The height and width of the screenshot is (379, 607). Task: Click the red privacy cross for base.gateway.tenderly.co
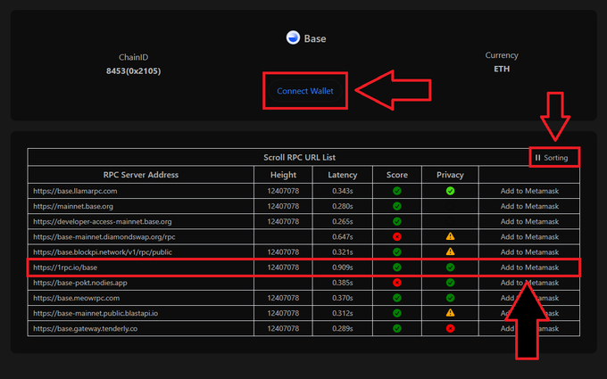[450, 328]
